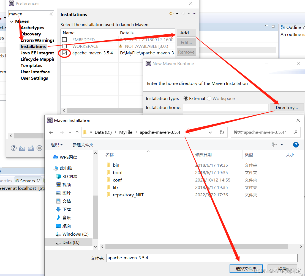Viewport: 305px width, 276px height.
Task: Click the Remove button
Action: (x=186, y=52)
